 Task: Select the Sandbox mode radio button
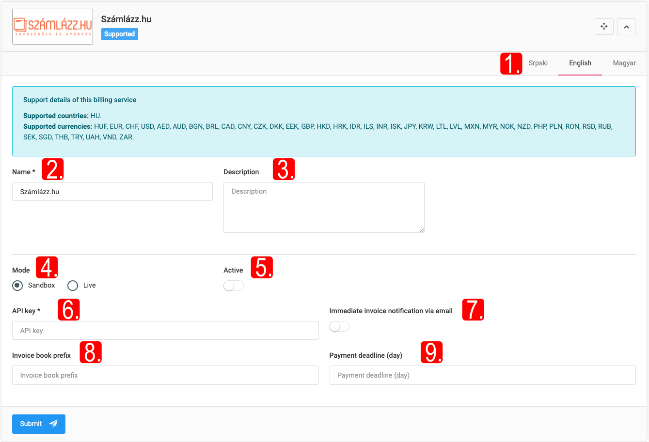point(17,286)
